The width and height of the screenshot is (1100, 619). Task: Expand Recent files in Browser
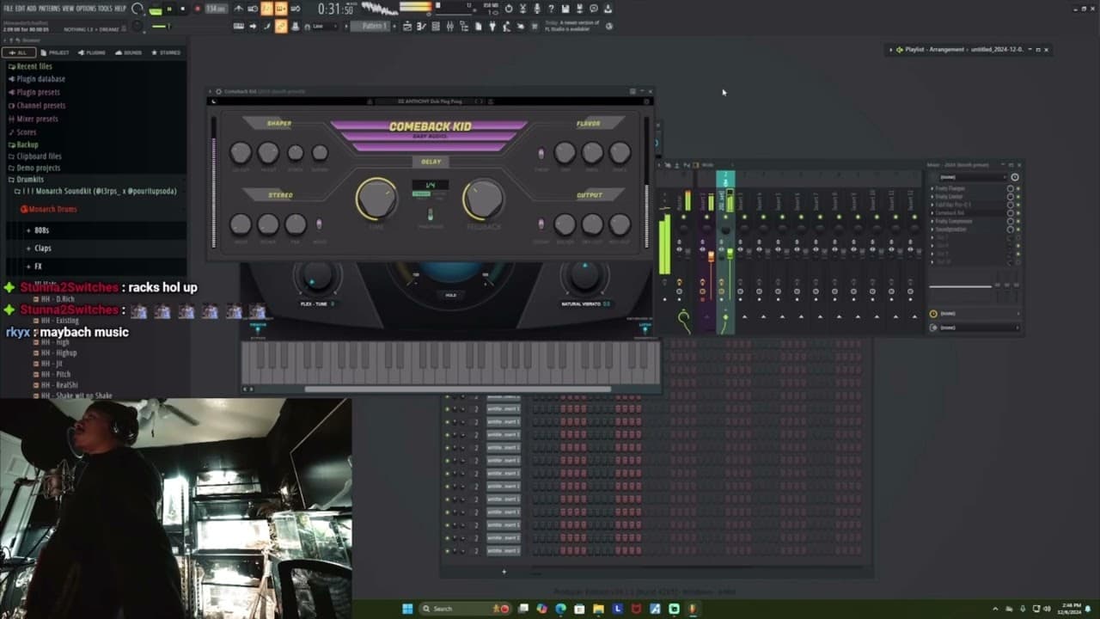(x=34, y=66)
